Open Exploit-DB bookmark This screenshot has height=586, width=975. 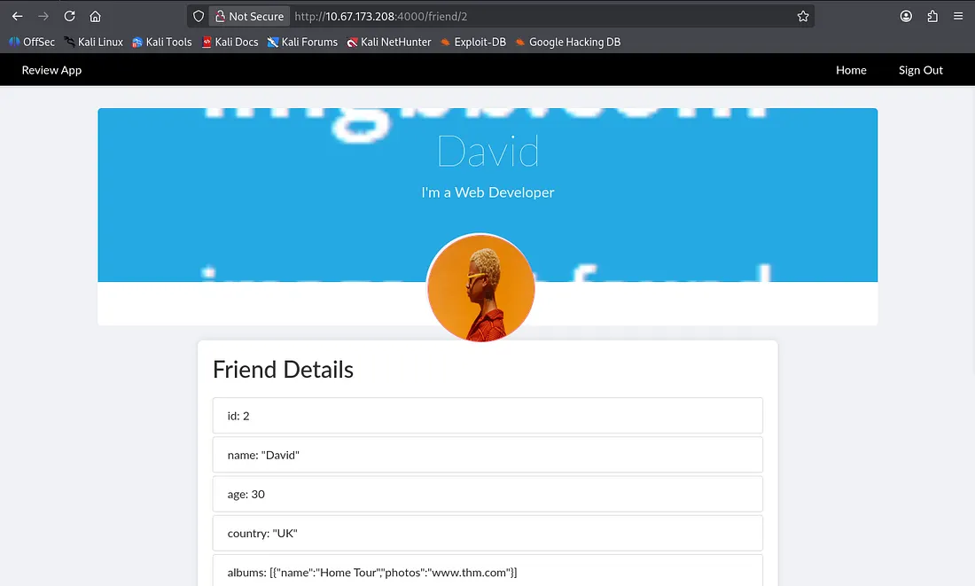(473, 42)
